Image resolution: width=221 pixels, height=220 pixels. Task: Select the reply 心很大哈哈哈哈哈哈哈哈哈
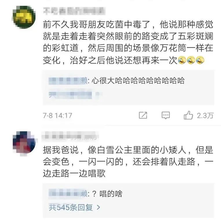(138, 81)
